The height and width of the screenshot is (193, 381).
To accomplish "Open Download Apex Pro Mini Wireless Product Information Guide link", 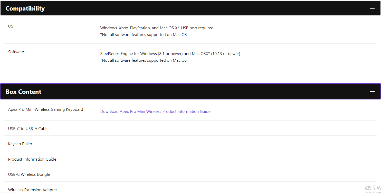I will 155,112.
